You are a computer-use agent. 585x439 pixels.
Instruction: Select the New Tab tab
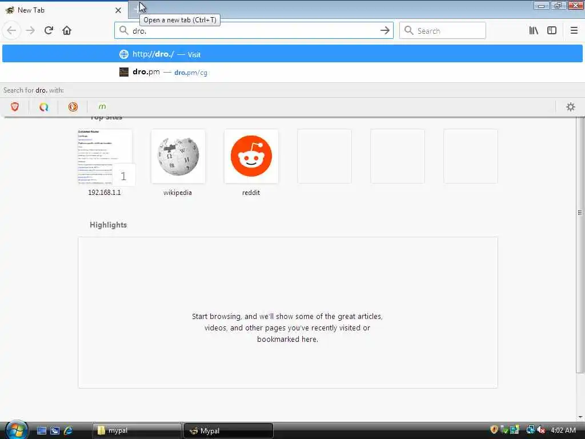coord(63,10)
